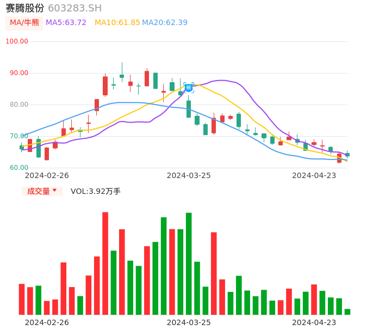
Task: Click the last red candlestick near 62
Action: (339, 158)
